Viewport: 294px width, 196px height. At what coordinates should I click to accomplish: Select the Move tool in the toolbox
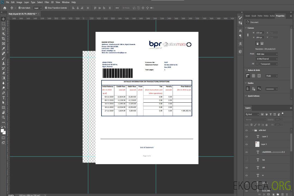(3, 19)
